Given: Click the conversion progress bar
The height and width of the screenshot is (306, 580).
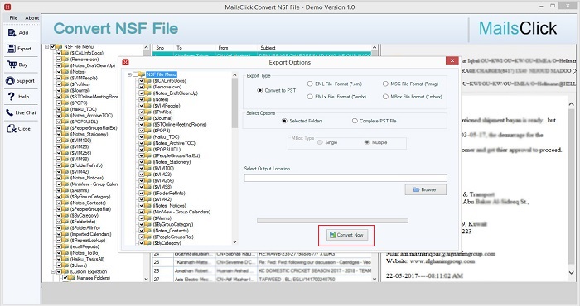Looking at the screenshot, I should [x=332, y=221].
